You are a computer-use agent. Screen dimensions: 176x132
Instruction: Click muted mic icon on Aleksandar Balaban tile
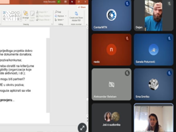127,73
